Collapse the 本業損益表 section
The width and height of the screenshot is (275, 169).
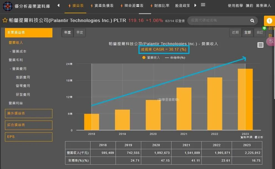pyautogui.click(x=29, y=33)
